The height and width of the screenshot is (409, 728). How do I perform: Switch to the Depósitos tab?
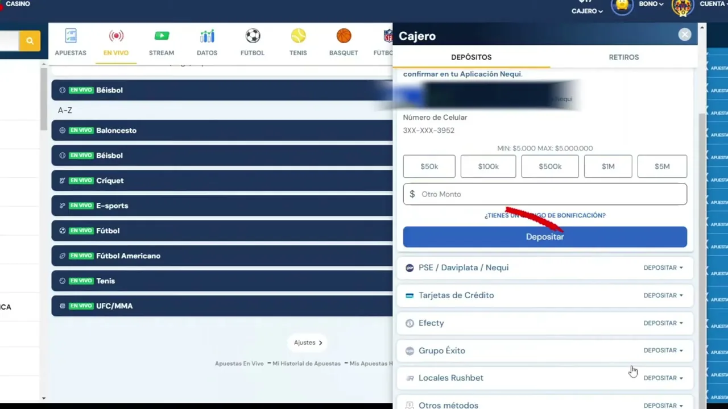[x=471, y=57]
